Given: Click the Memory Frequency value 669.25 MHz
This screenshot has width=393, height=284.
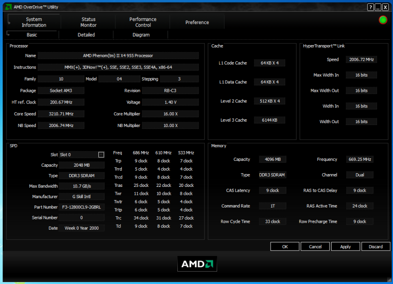Looking at the screenshot, I should [x=360, y=159].
